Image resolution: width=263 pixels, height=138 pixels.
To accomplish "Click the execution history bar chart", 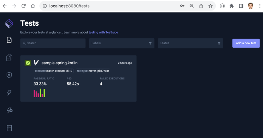I will (x=39, y=93).
